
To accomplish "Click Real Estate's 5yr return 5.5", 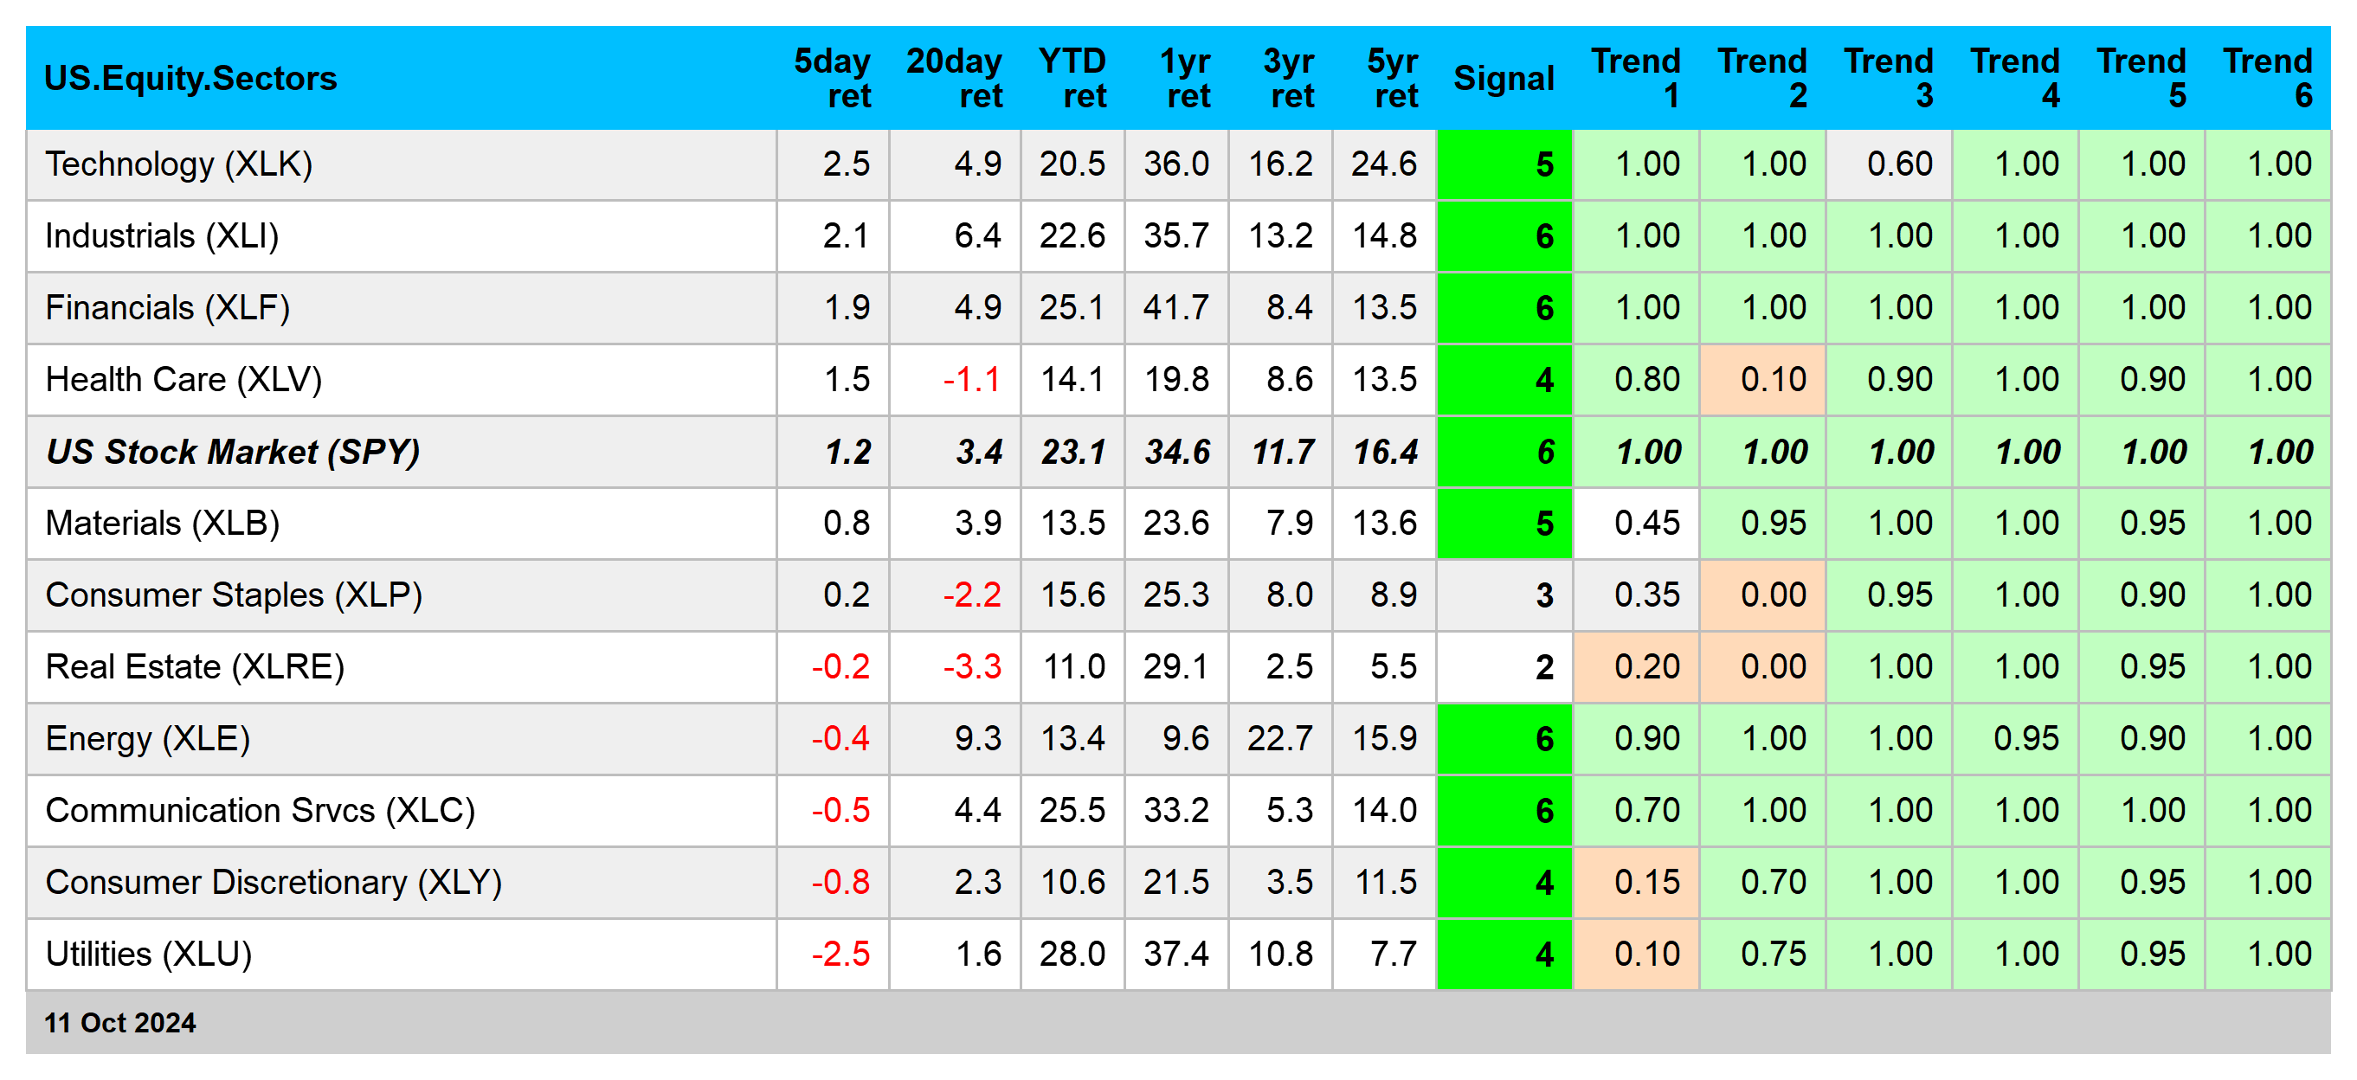I will [1384, 666].
